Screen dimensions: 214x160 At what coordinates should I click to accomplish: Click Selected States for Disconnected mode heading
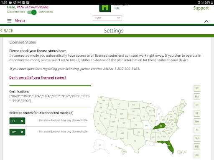click(x=41, y=113)
